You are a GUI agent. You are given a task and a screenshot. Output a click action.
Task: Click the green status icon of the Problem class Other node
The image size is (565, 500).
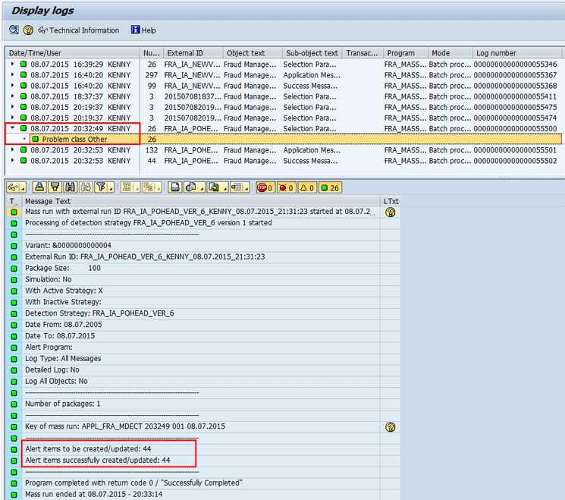coord(36,139)
